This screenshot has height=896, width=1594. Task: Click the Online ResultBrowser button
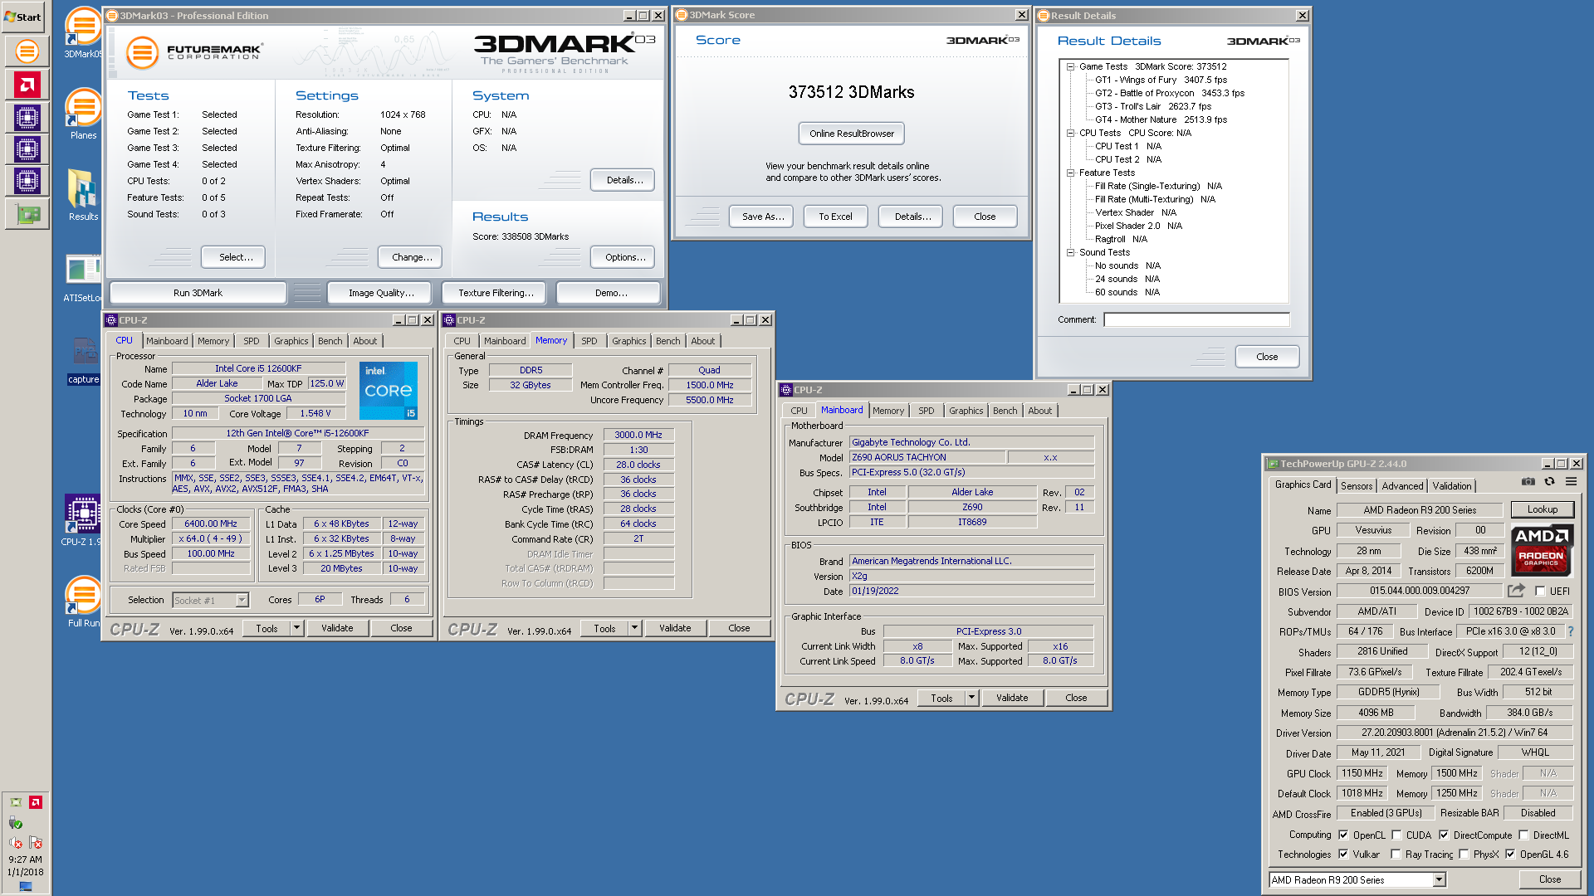tap(852, 134)
